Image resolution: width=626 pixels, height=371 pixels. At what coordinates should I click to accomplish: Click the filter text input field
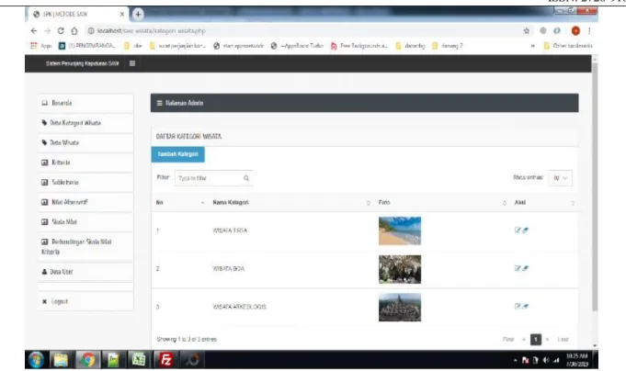click(213, 178)
